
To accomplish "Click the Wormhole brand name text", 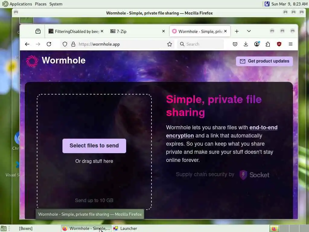I will [x=64, y=60].
